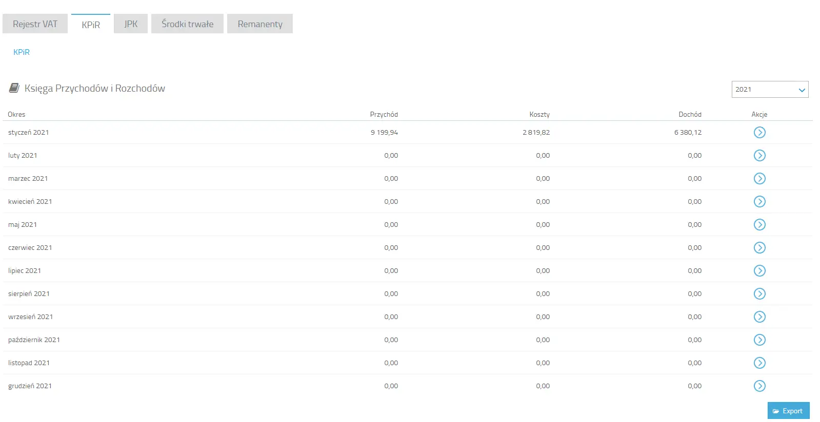This screenshot has height=422, width=820.
Task: Click the Koszty column header
Action: [539, 114]
